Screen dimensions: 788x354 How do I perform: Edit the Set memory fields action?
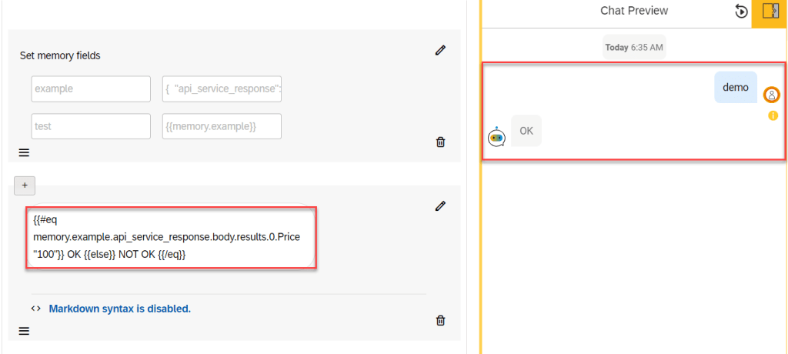point(440,51)
